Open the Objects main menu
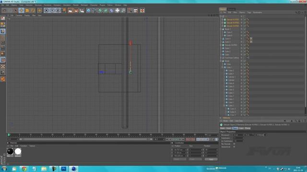The image size is (307, 172). (14, 5)
